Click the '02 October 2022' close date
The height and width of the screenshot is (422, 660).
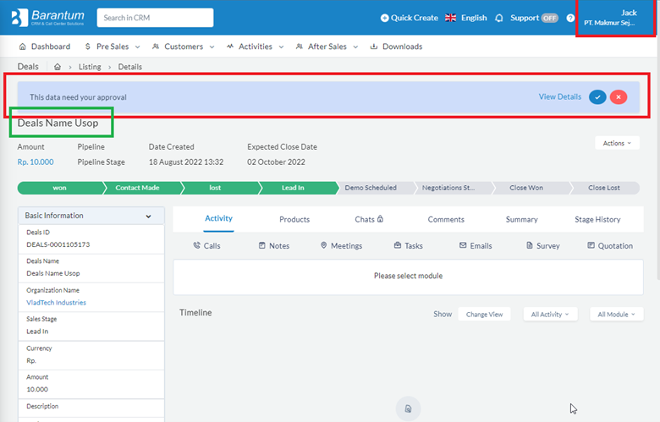pos(276,162)
